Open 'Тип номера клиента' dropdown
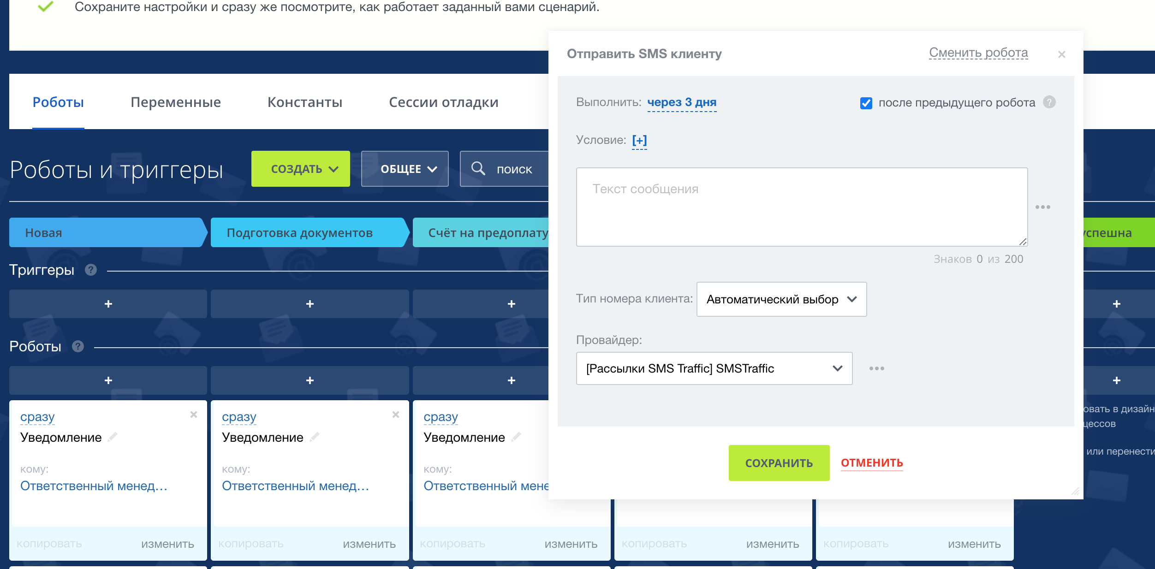 (x=781, y=299)
